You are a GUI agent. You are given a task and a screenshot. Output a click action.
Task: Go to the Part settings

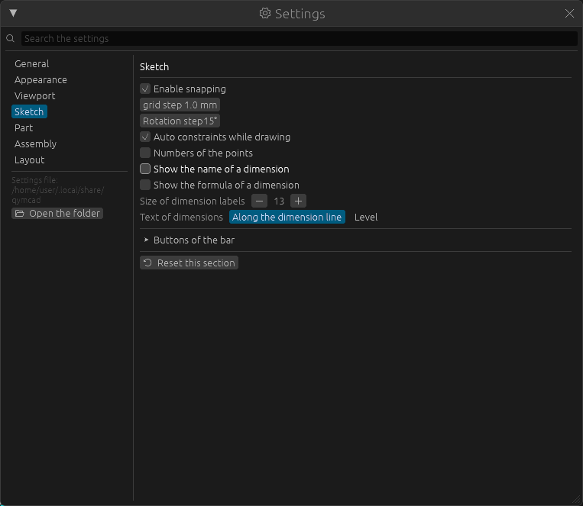(24, 127)
